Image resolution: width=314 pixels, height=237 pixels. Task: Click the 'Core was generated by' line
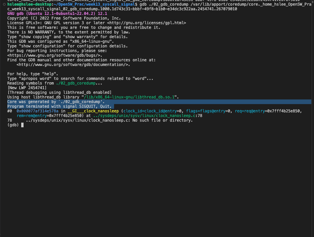tap(56, 102)
